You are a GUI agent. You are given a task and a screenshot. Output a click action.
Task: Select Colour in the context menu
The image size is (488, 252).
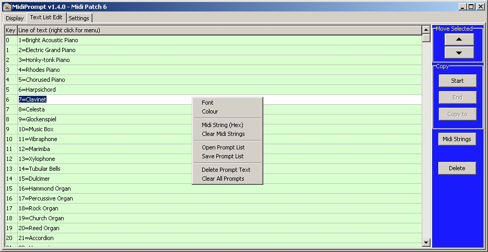(210, 111)
